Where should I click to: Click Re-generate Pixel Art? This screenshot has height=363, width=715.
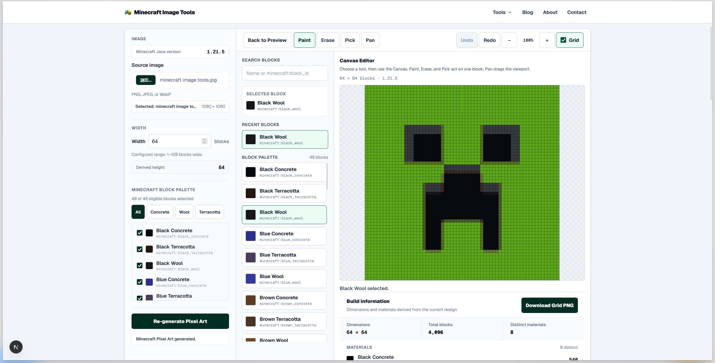click(x=180, y=321)
